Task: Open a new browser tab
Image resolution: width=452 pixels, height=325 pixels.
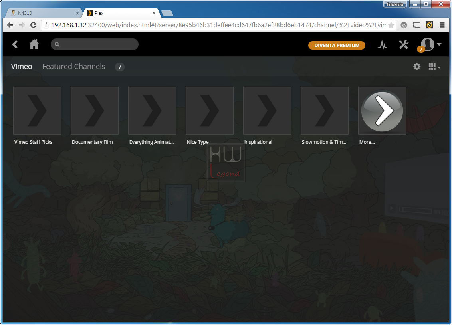Action: [167, 13]
